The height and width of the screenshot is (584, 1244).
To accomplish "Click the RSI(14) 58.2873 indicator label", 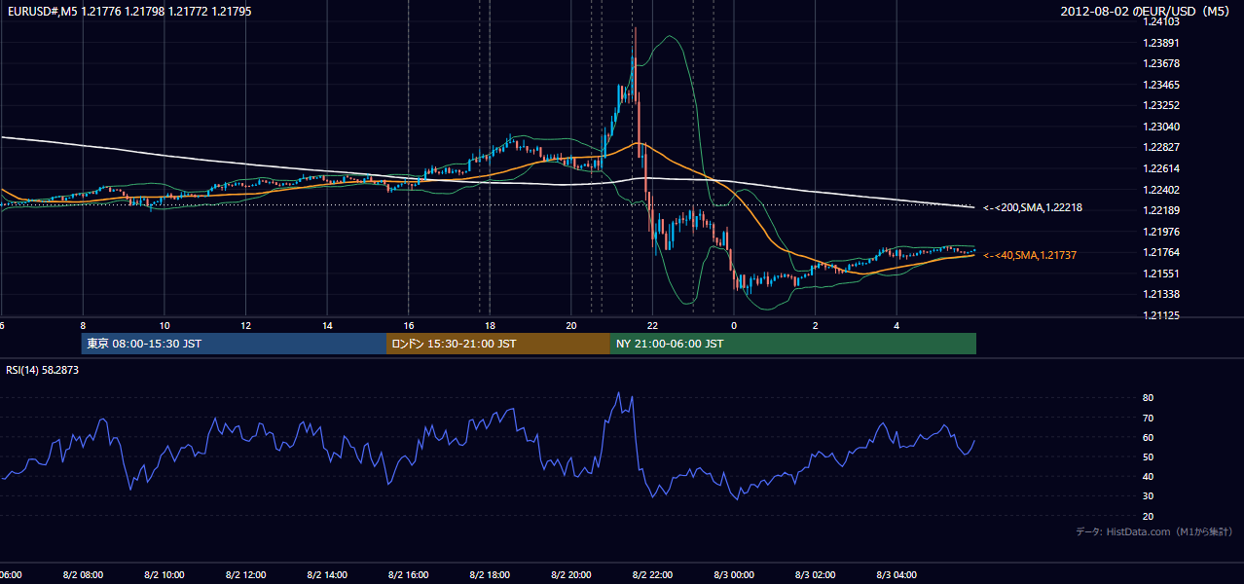I will [x=43, y=370].
